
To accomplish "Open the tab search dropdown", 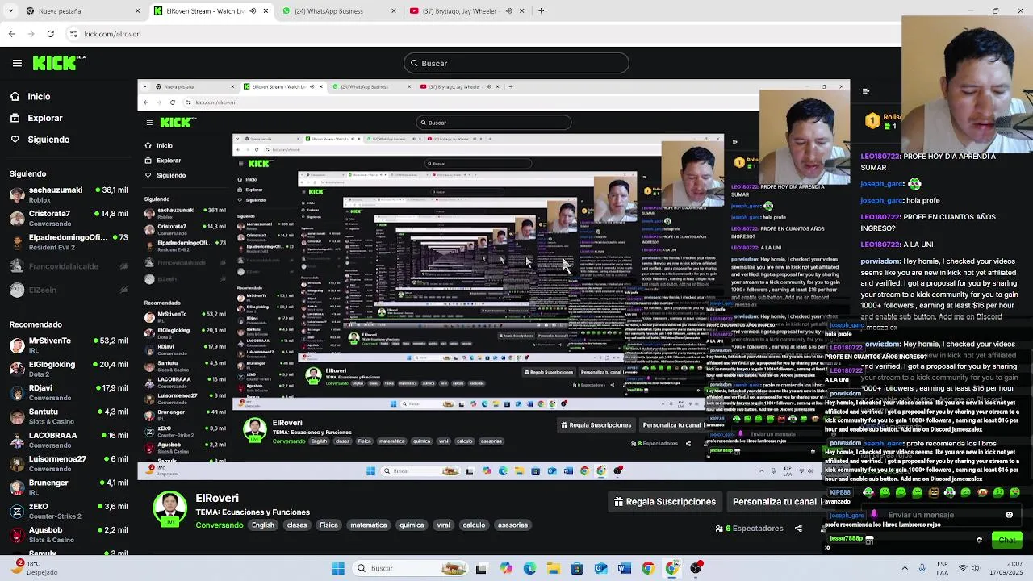I will 10,11.
